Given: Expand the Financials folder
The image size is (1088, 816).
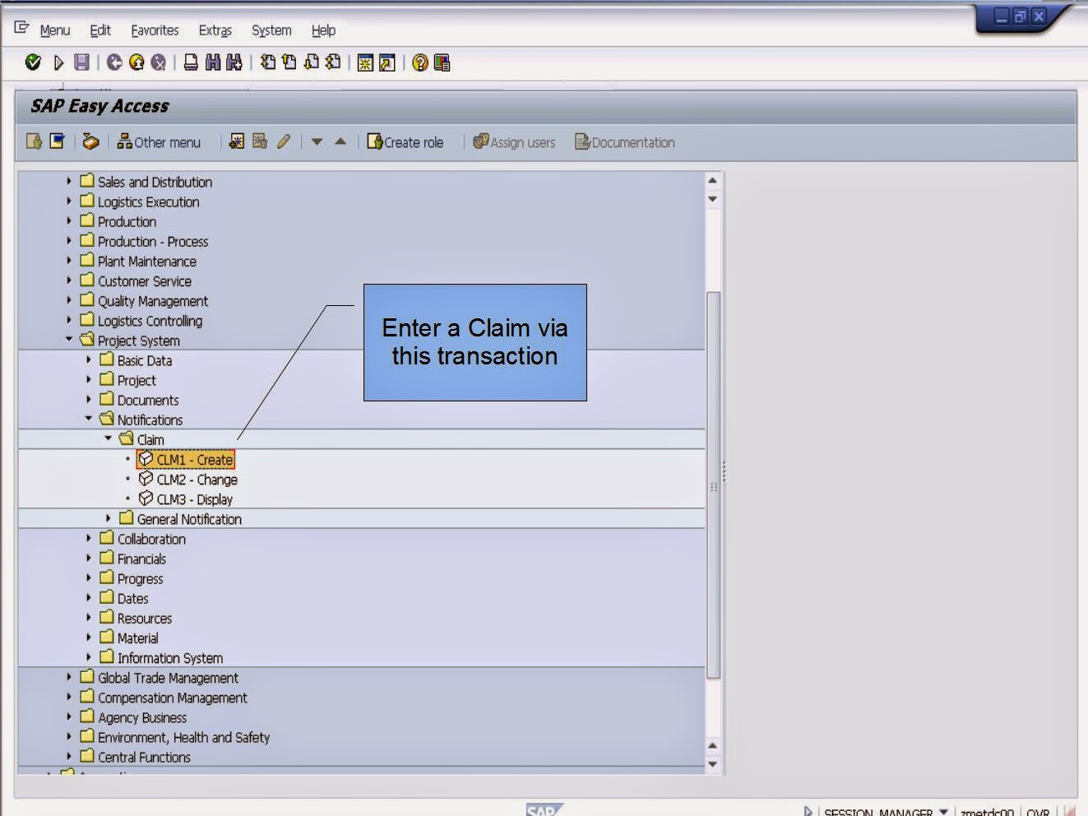Looking at the screenshot, I should click(89, 558).
